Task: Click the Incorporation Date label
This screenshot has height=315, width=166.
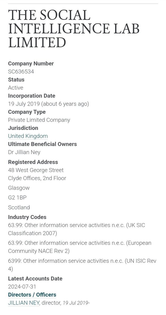Action: [32, 96]
